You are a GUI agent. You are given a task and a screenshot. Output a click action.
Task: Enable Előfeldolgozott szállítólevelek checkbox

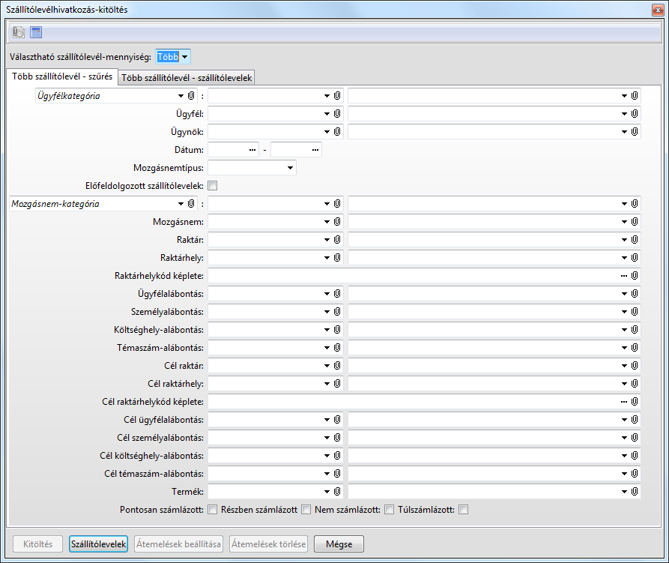213,186
